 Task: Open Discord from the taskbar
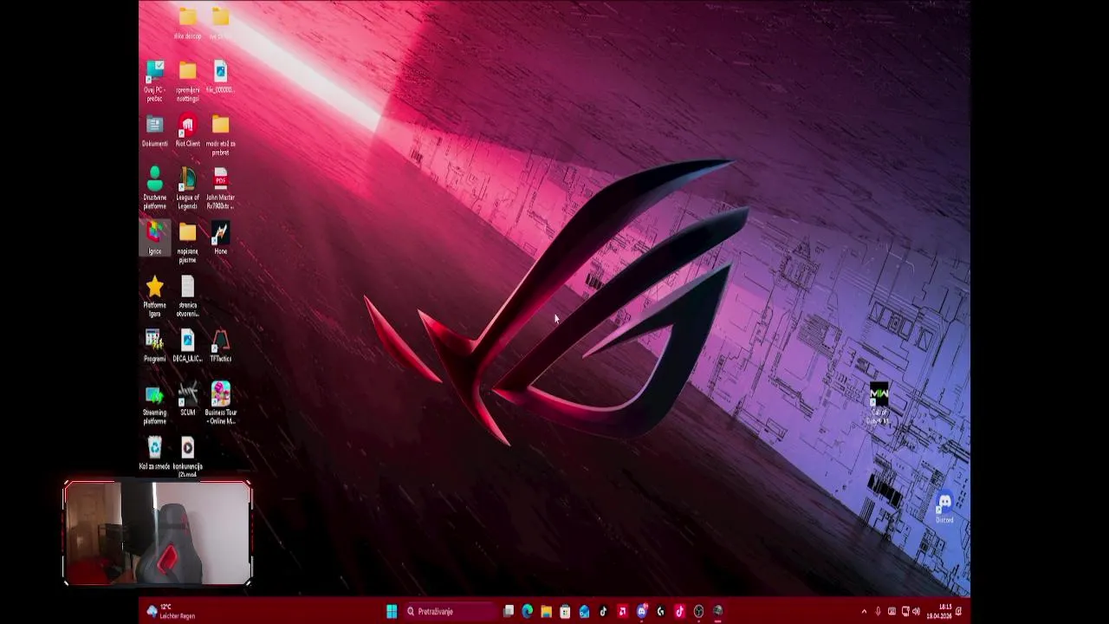pyautogui.click(x=642, y=611)
